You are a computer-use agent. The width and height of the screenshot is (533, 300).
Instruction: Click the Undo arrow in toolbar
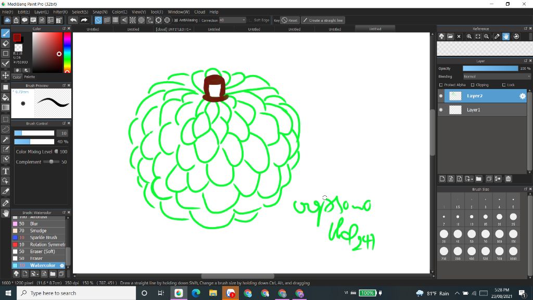pos(73,20)
